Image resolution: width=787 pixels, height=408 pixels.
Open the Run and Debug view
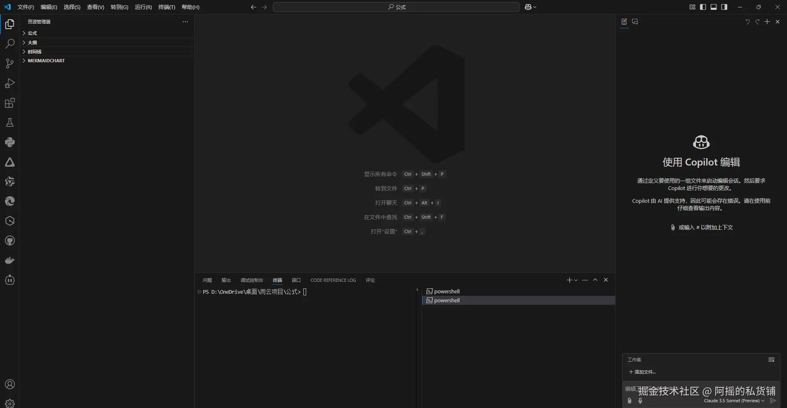(10, 83)
